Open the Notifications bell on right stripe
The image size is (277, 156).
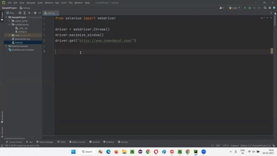tap(275, 13)
